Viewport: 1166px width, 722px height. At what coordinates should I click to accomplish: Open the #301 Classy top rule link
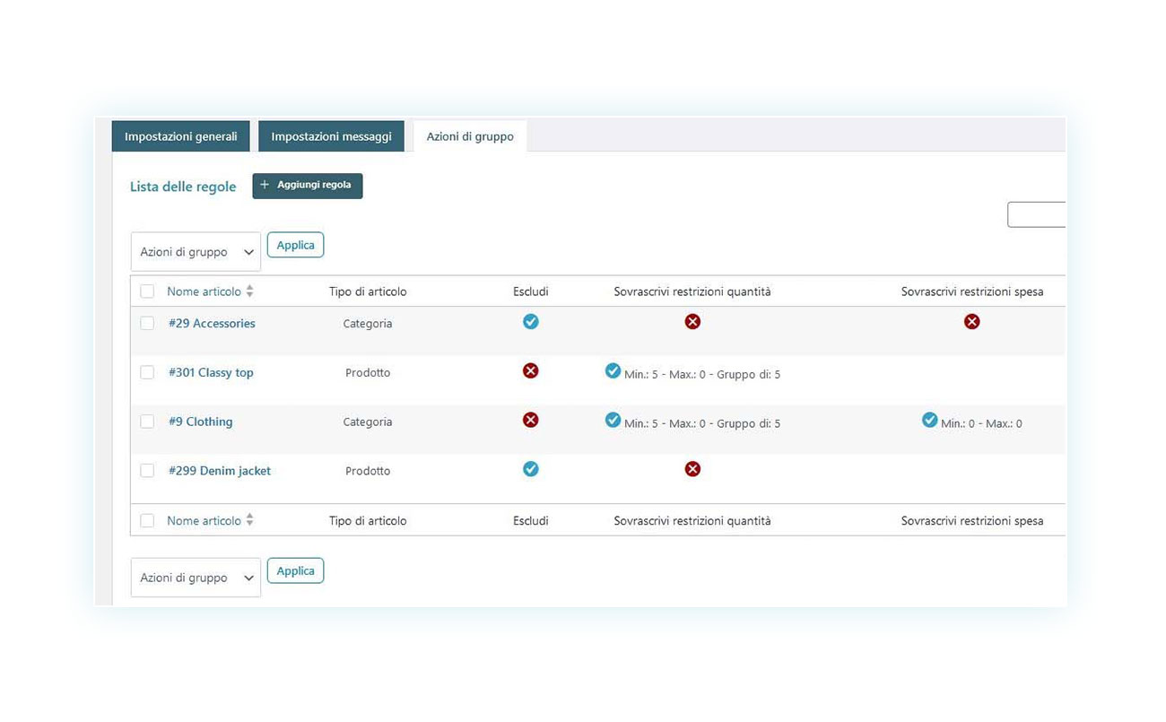click(x=211, y=373)
